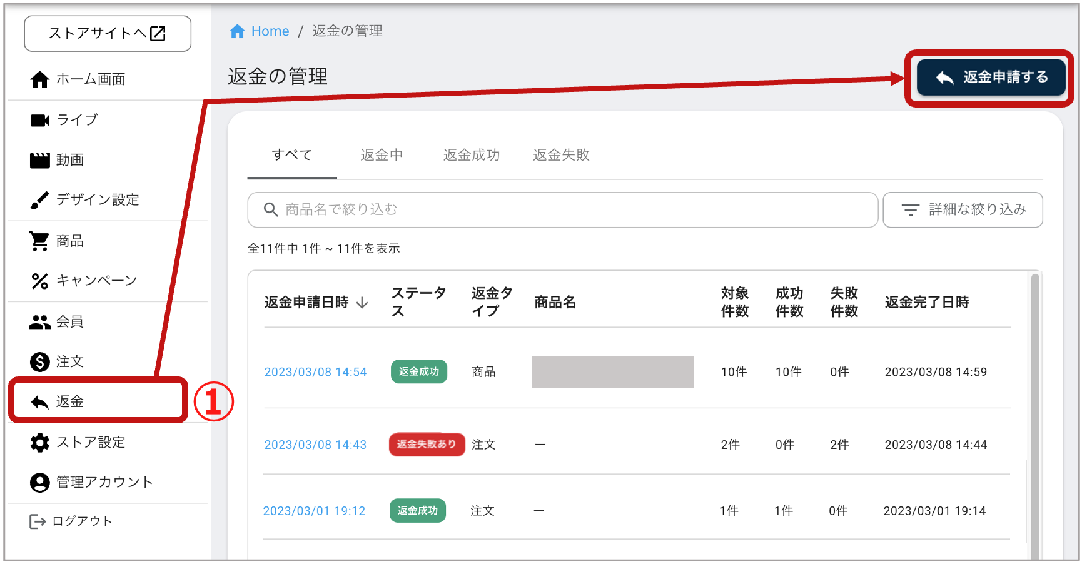The width and height of the screenshot is (1082, 564).
Task: Click the dollar coin icon for 注文
Action: (x=40, y=362)
